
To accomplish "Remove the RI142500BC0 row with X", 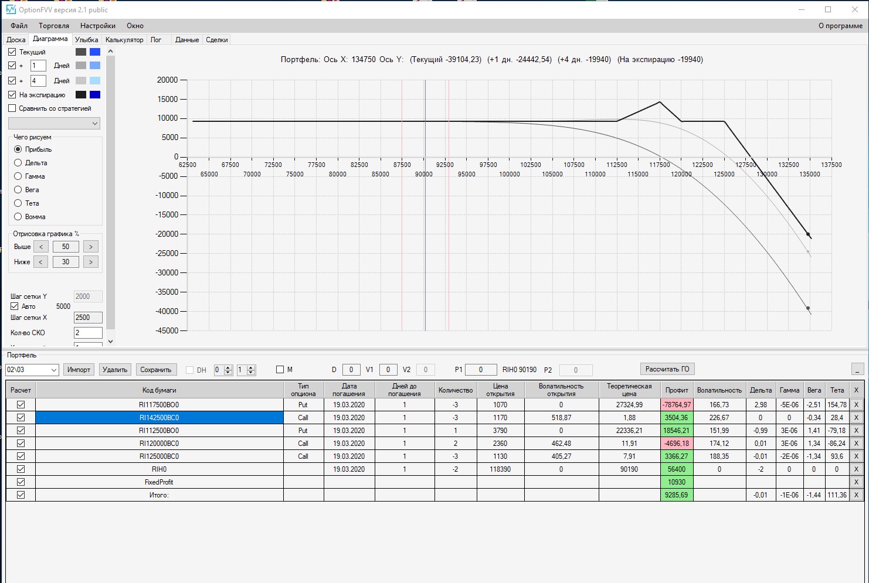I will 856,418.
